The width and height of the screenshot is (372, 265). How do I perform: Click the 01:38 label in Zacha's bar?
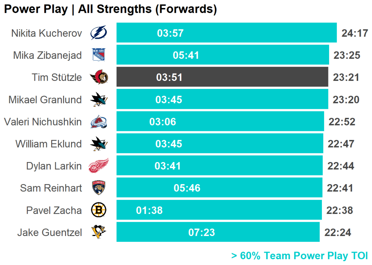[149, 210]
